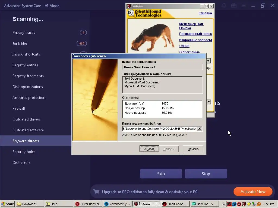Switch to New Tab browser taskbar button
This screenshot has width=278, height=208.
click(x=204, y=204)
